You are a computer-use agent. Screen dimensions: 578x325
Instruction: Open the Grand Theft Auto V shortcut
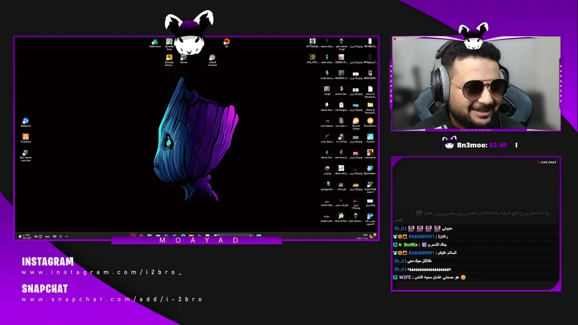pos(370,187)
